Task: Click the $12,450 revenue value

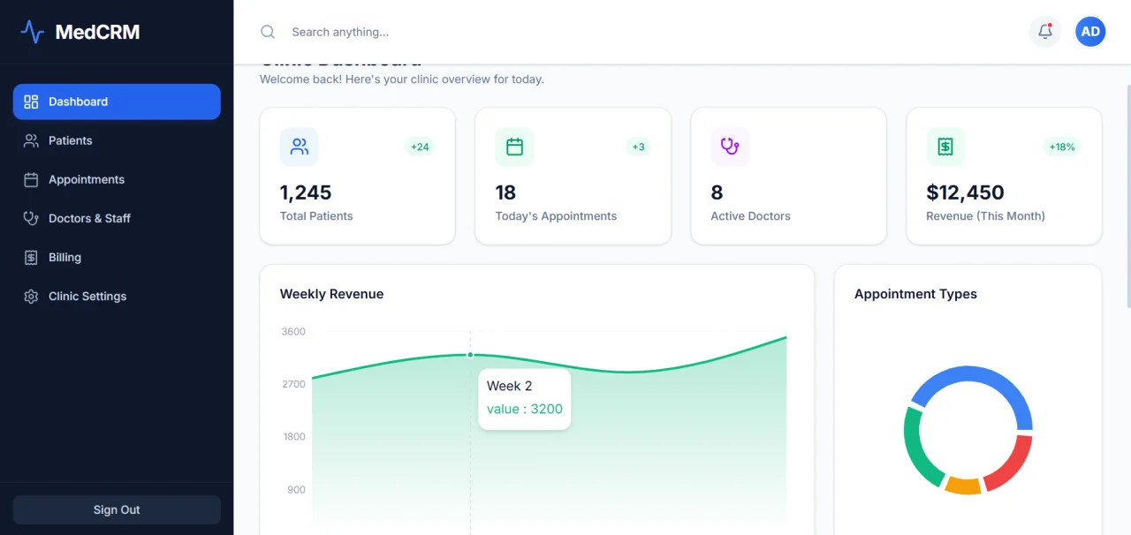Action: click(x=965, y=192)
